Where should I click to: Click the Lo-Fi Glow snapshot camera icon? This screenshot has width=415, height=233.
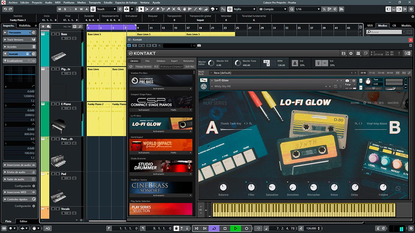click(x=347, y=80)
